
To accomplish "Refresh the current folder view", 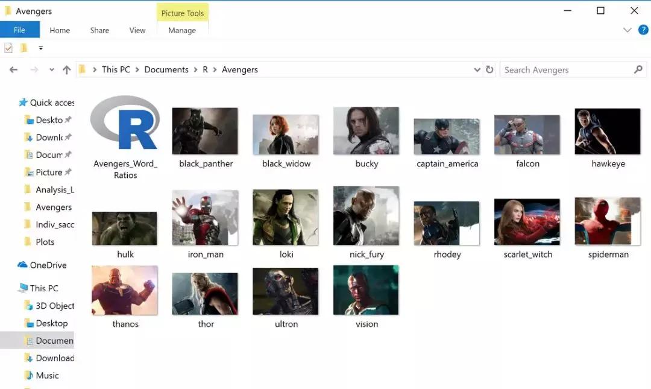I will coord(489,70).
